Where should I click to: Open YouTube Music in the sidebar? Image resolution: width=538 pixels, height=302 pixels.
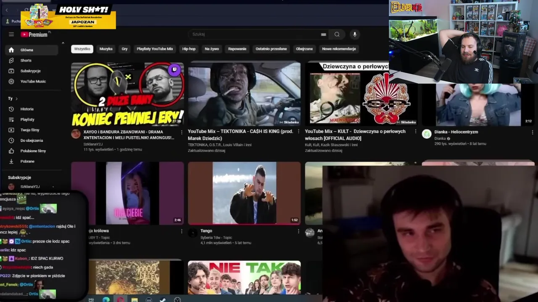(32, 81)
